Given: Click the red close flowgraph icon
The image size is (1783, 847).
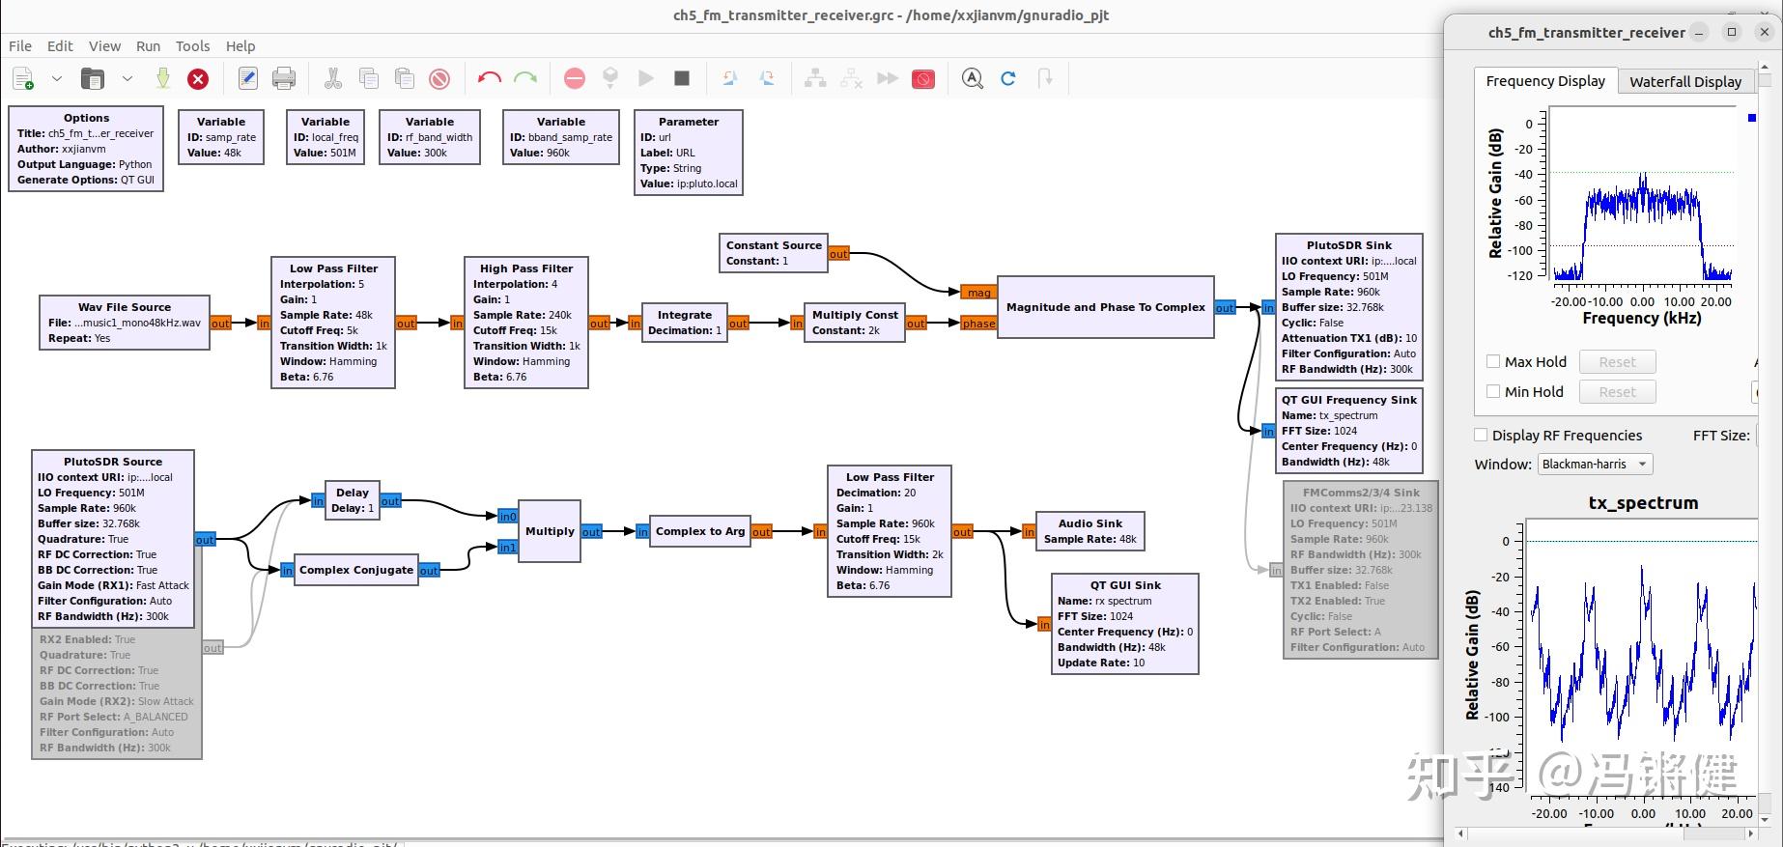Looking at the screenshot, I should tap(198, 79).
